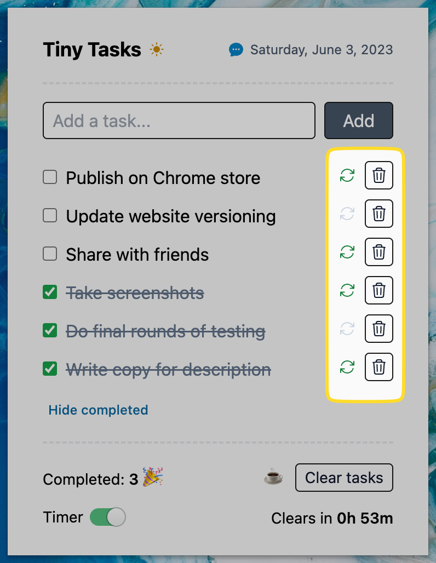This screenshot has width=436, height=563.
Task: Click the Add button
Action: tap(359, 120)
